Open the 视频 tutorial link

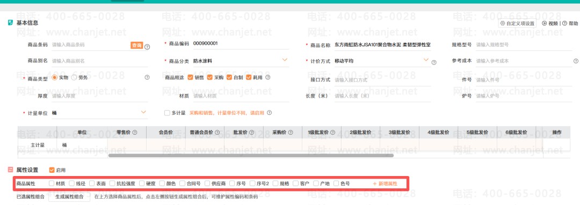pyautogui.click(x=549, y=23)
